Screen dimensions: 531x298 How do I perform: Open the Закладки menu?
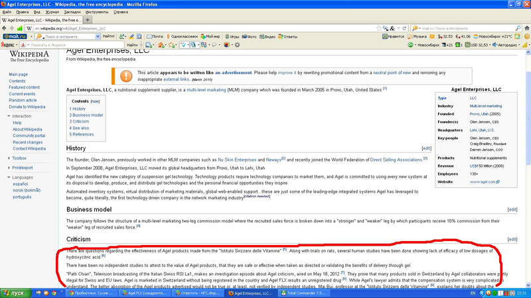(x=72, y=12)
